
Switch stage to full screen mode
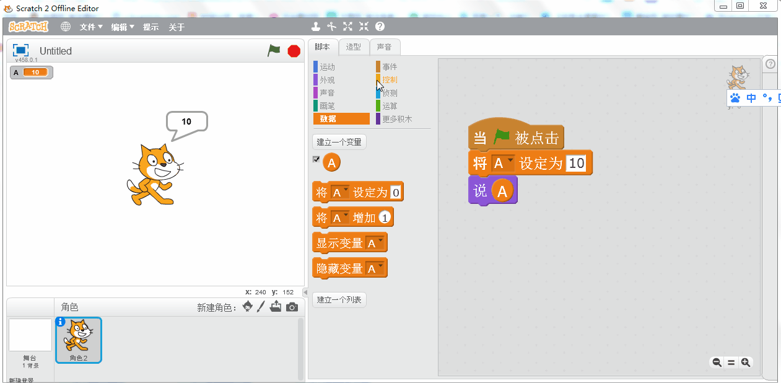(x=21, y=50)
